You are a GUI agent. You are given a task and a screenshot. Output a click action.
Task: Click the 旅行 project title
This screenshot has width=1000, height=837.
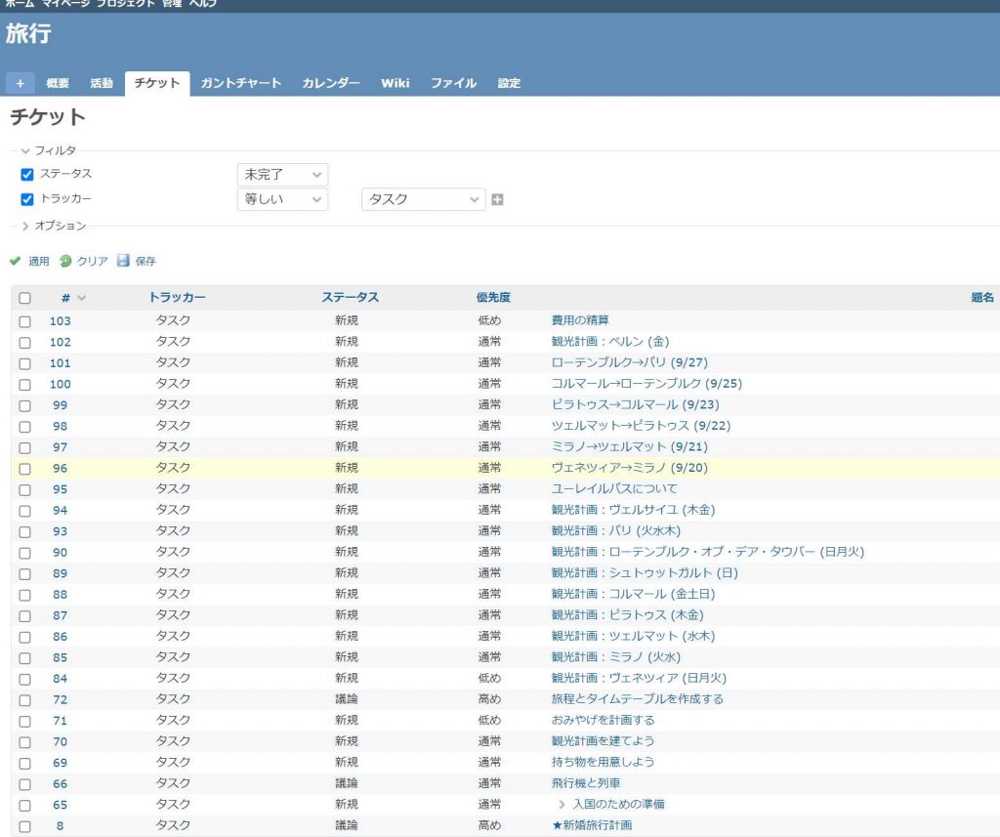(x=28, y=34)
